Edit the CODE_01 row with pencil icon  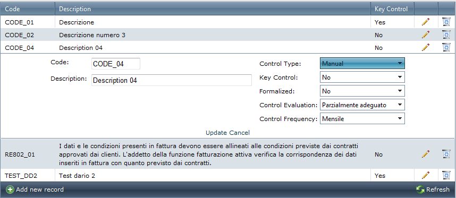[426, 22]
